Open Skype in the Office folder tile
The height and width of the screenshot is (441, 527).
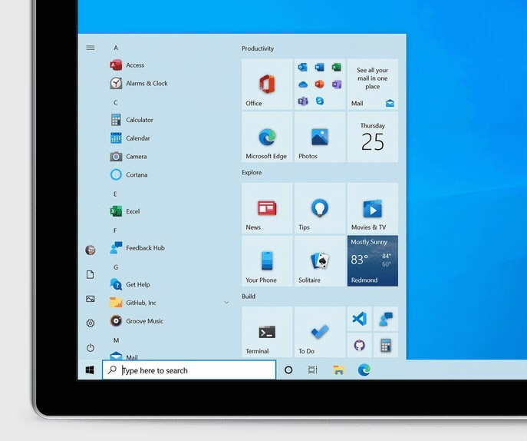(x=320, y=101)
